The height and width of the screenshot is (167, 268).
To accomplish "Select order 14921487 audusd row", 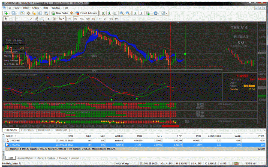I will [135, 141].
